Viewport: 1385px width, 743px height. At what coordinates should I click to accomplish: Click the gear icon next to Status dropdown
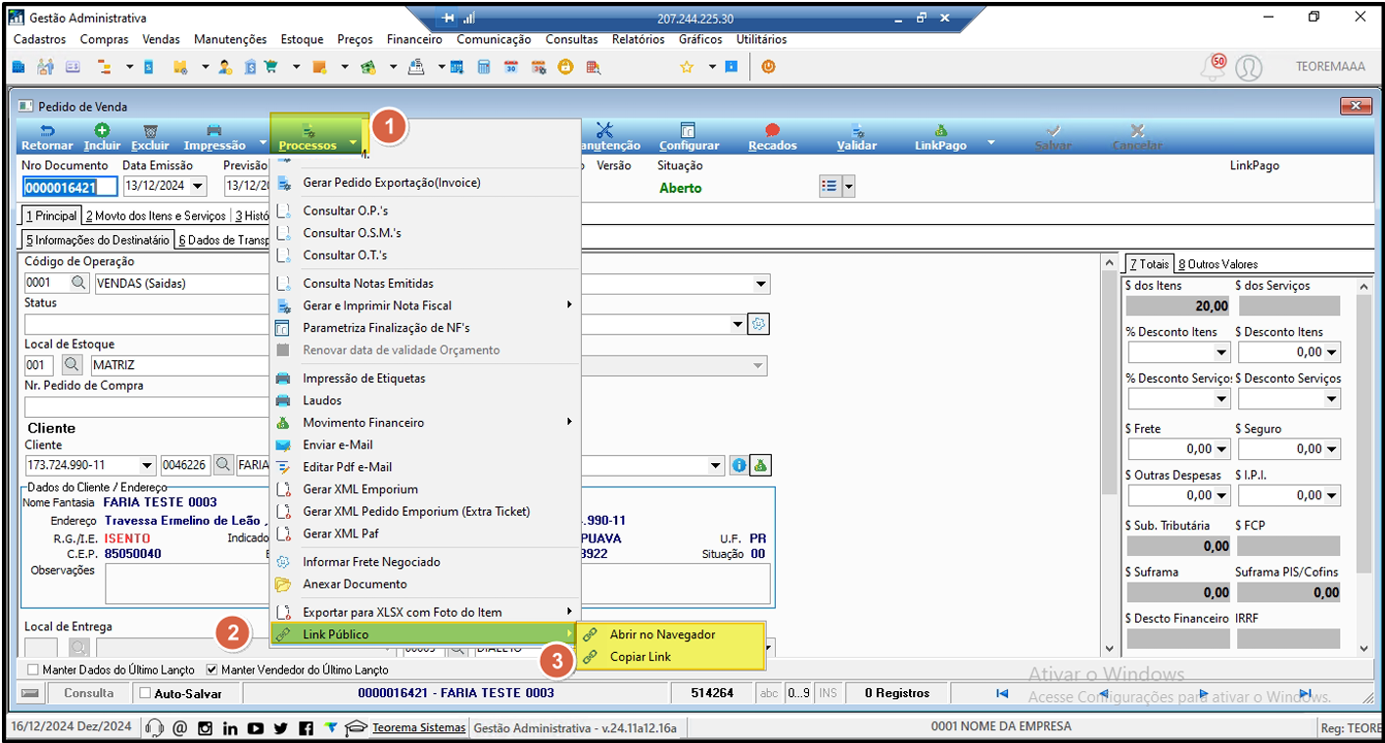point(757,324)
